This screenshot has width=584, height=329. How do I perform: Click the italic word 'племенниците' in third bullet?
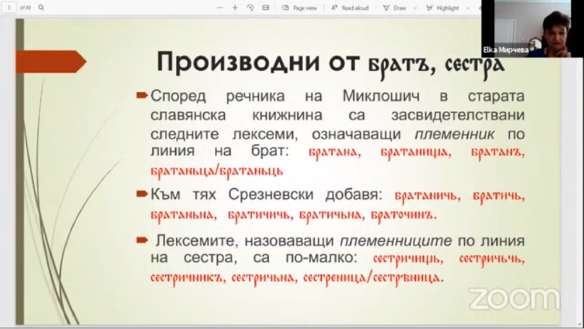pyautogui.click(x=396, y=240)
